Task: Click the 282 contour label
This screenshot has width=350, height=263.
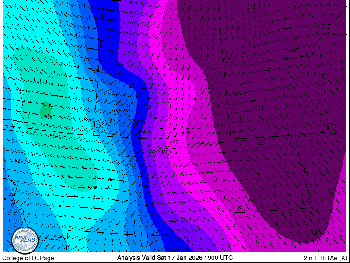Action: pos(127,111)
